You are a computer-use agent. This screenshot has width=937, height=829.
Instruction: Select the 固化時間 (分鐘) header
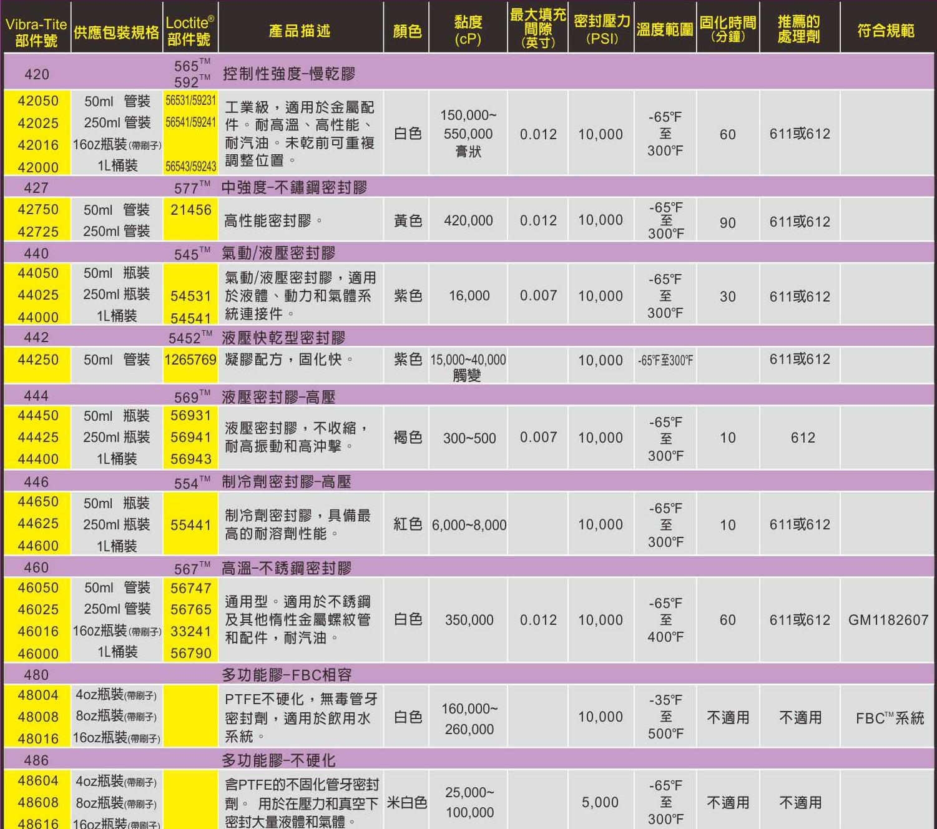coord(728,29)
